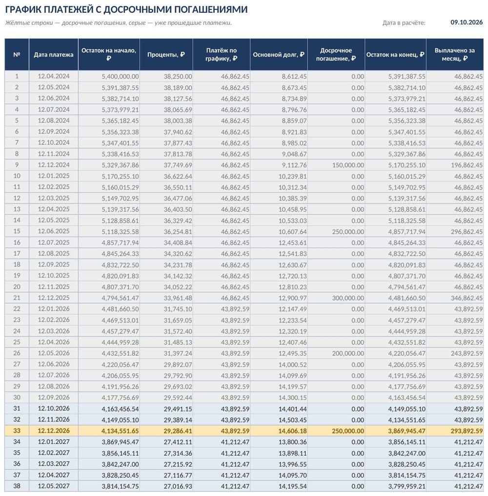
Task: Select row number 33 cell
Action: click(x=17, y=431)
